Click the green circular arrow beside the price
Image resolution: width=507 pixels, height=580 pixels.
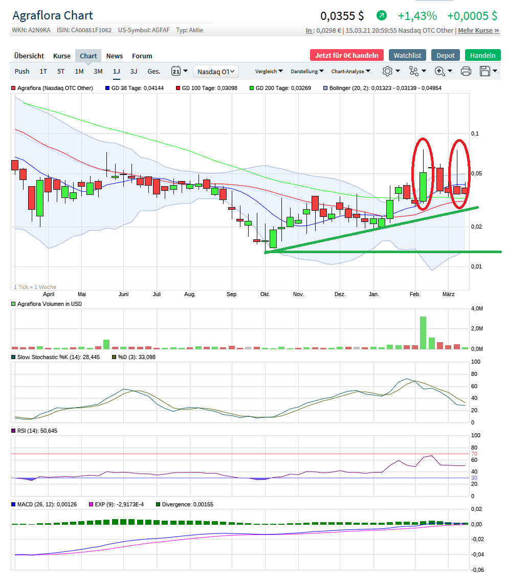point(381,16)
